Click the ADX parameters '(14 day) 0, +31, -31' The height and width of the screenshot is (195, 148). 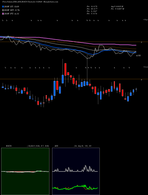point(82,146)
